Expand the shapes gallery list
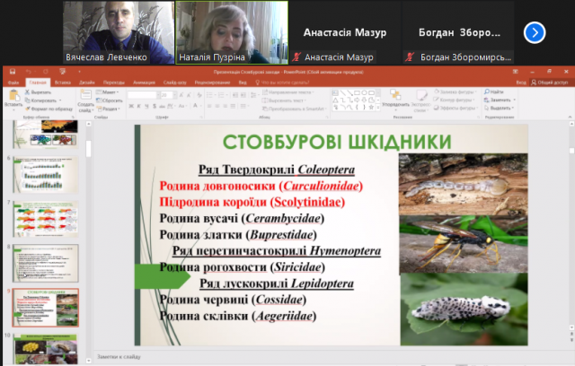The width and height of the screenshot is (575, 366). click(377, 108)
